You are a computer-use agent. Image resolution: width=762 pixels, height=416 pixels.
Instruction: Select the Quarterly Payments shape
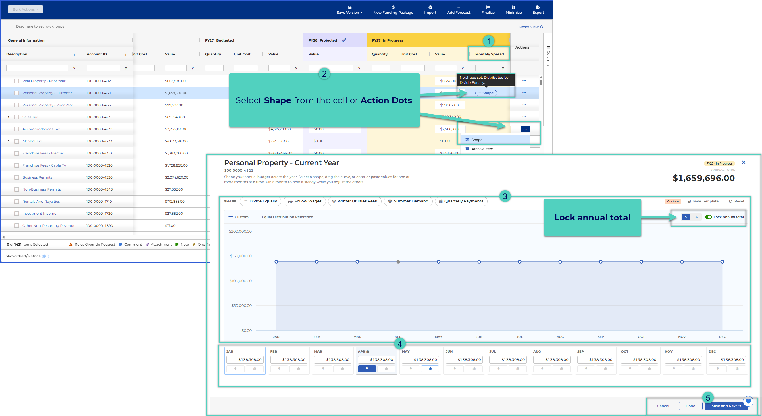tap(461, 201)
